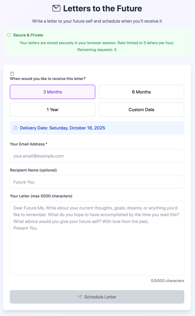This screenshot has height=316, width=195.
Task: Click the shield icon next to Secure & Private
Action: (9, 35)
